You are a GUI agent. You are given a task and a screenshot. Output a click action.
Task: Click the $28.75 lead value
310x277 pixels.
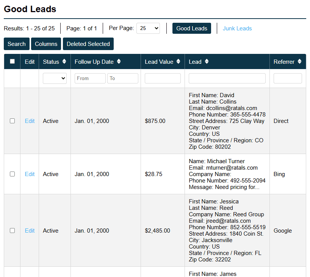(153, 174)
